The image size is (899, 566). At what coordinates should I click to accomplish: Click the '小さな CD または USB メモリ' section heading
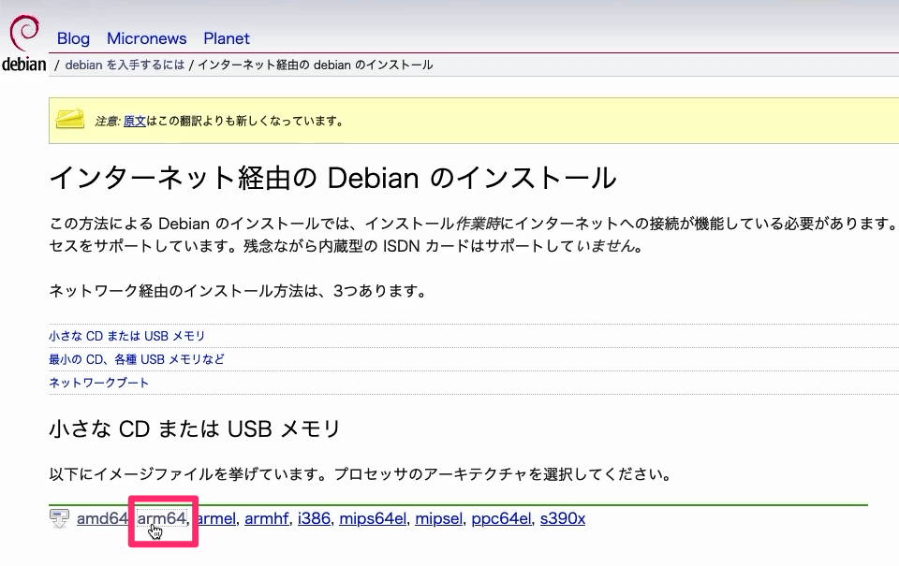(195, 428)
